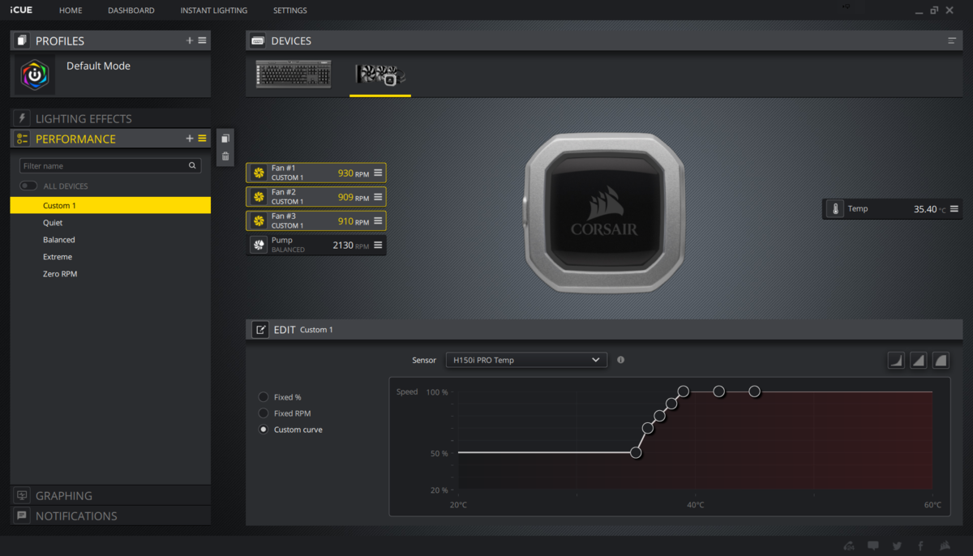Open the Fan #1 options menu
973x556 pixels.
click(378, 173)
